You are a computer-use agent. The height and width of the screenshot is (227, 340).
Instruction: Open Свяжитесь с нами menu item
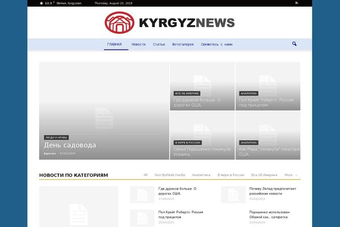click(216, 44)
